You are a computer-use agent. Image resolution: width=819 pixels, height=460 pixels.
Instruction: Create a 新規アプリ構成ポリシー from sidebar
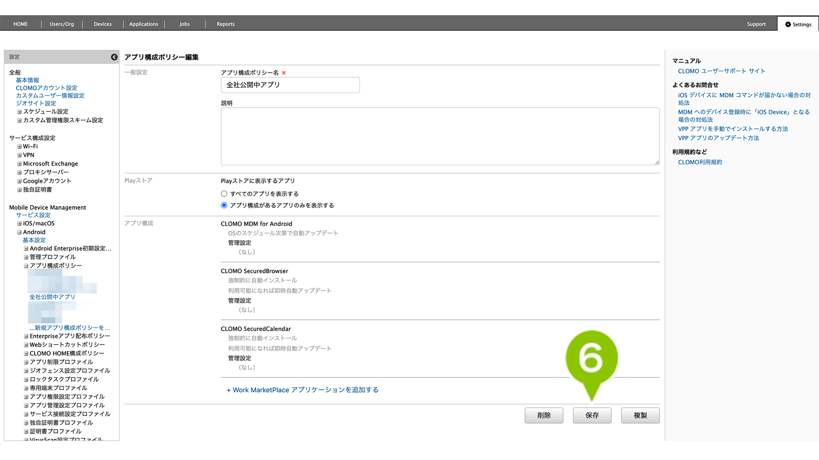[70, 328]
